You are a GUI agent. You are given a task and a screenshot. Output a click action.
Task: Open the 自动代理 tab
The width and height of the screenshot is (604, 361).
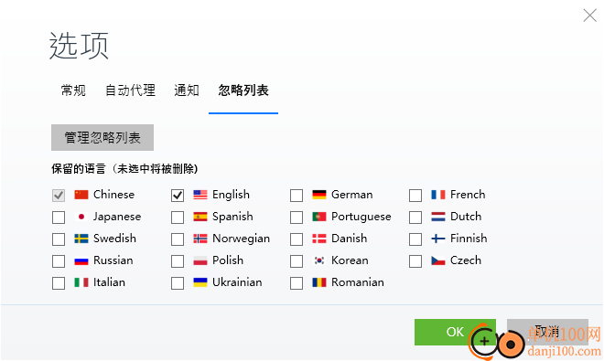pos(130,90)
